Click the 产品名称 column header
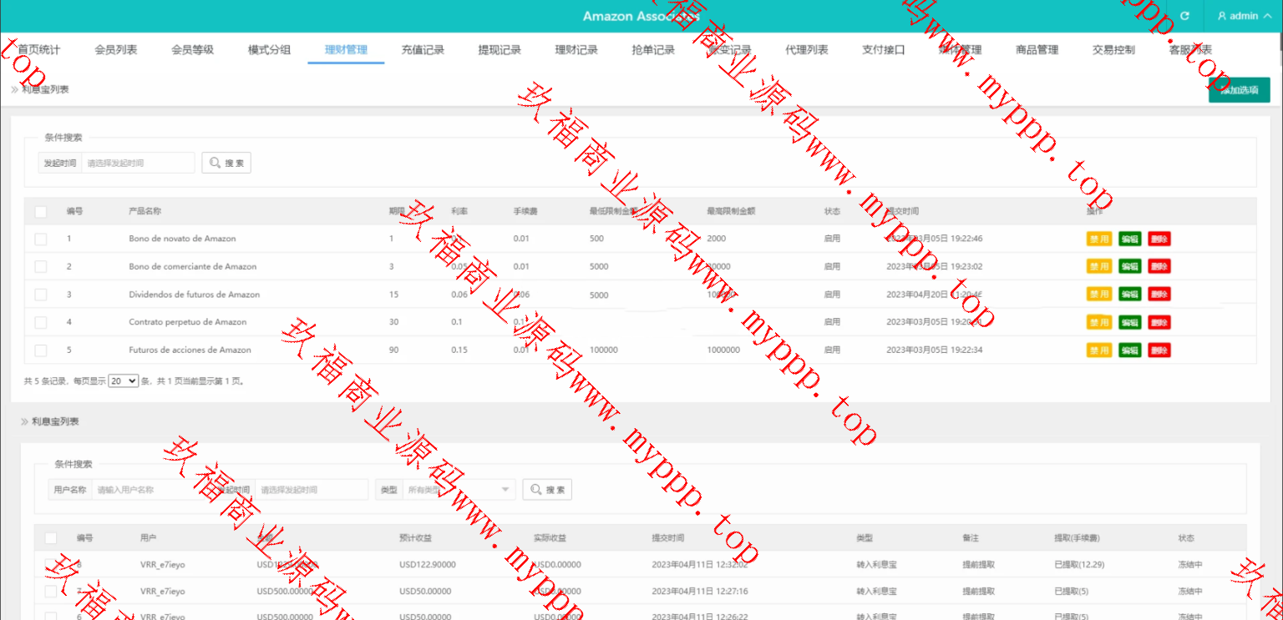Image resolution: width=1283 pixels, height=620 pixels. pos(145,212)
